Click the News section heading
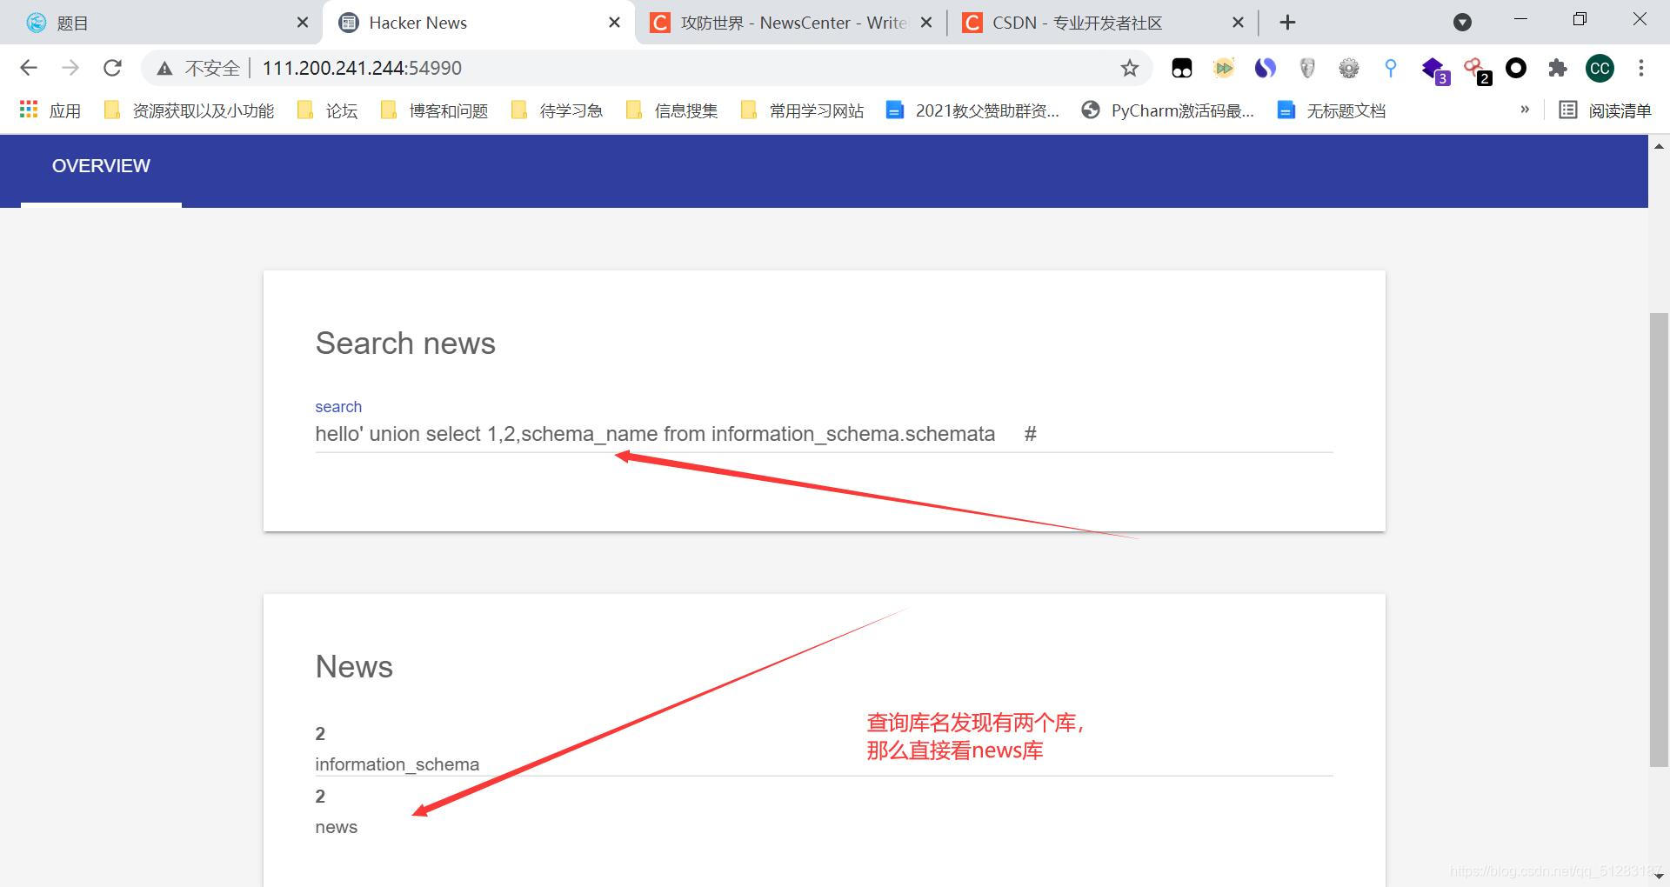 pos(354,666)
